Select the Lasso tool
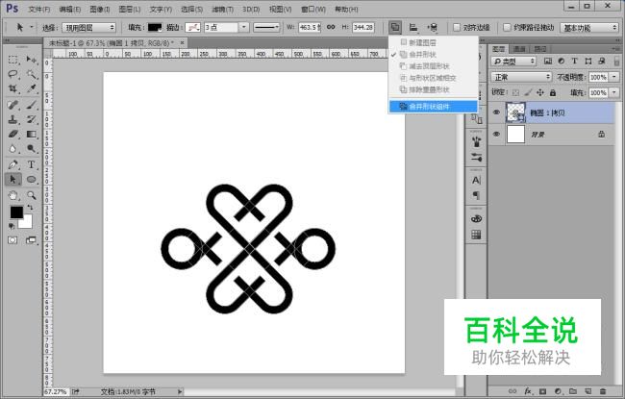 (x=13, y=74)
